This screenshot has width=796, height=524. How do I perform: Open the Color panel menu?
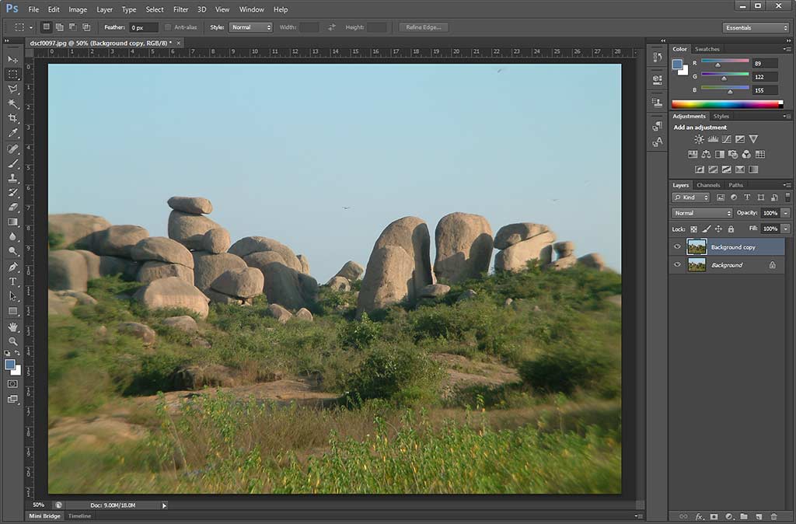tap(787, 49)
